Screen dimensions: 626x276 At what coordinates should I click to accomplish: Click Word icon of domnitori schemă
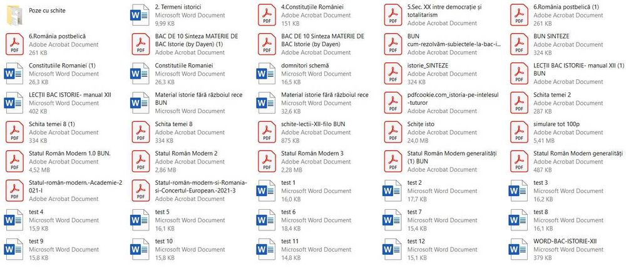(266, 74)
